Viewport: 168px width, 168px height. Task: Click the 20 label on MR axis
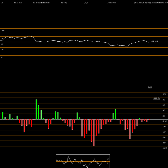[164, 116]
